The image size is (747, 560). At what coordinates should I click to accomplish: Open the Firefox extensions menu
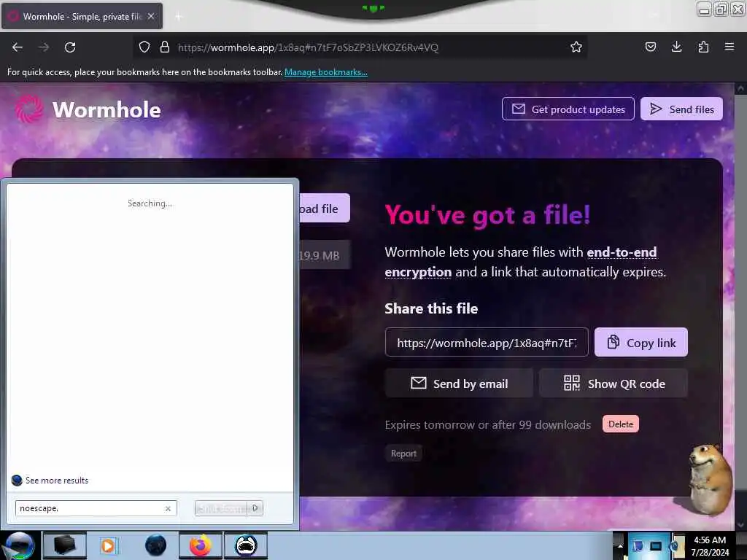click(x=703, y=47)
